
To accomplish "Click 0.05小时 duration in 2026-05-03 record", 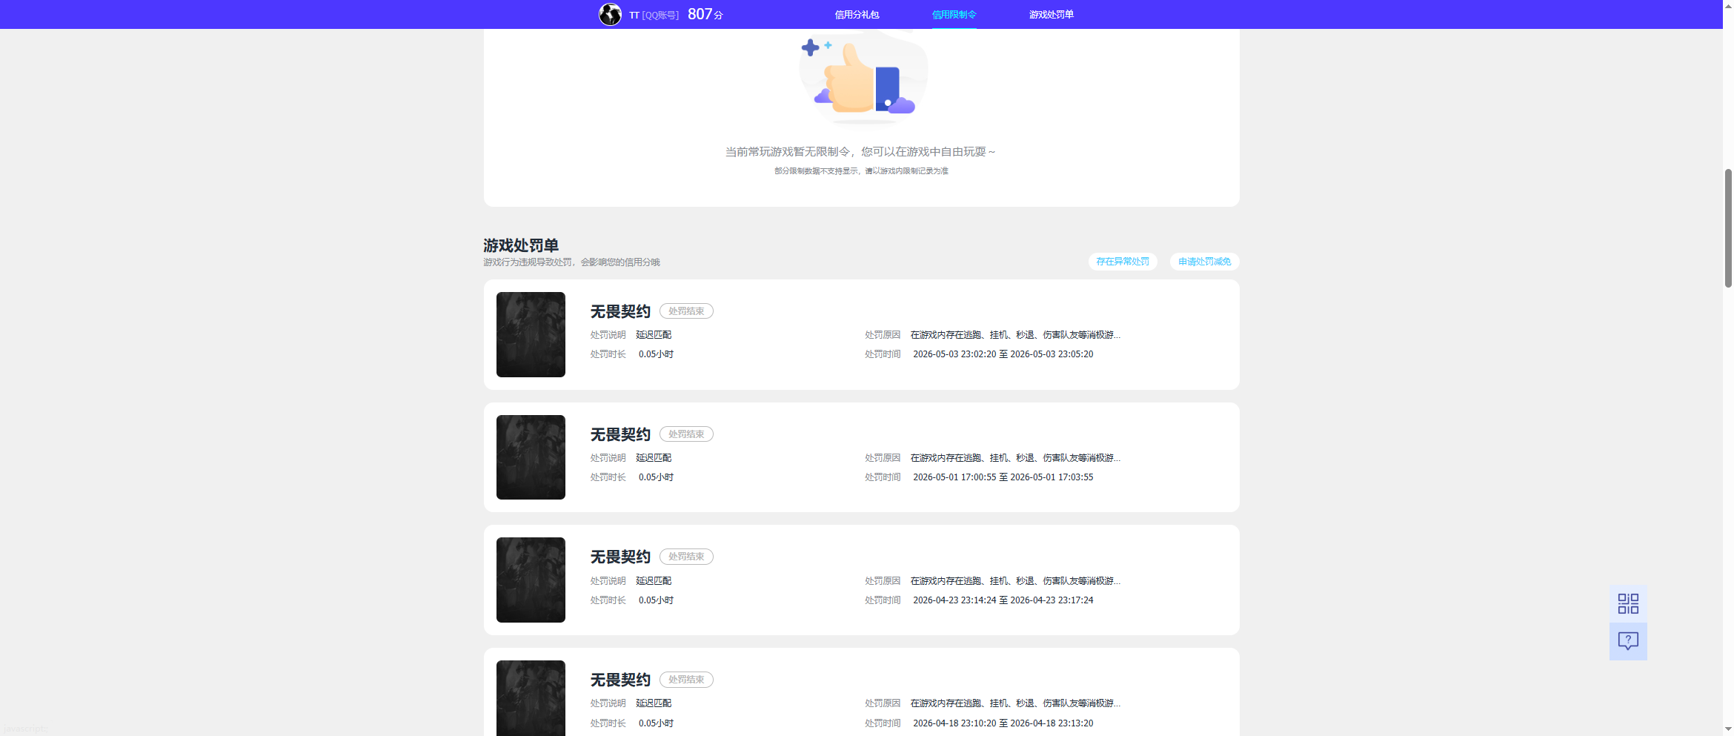I will point(656,354).
